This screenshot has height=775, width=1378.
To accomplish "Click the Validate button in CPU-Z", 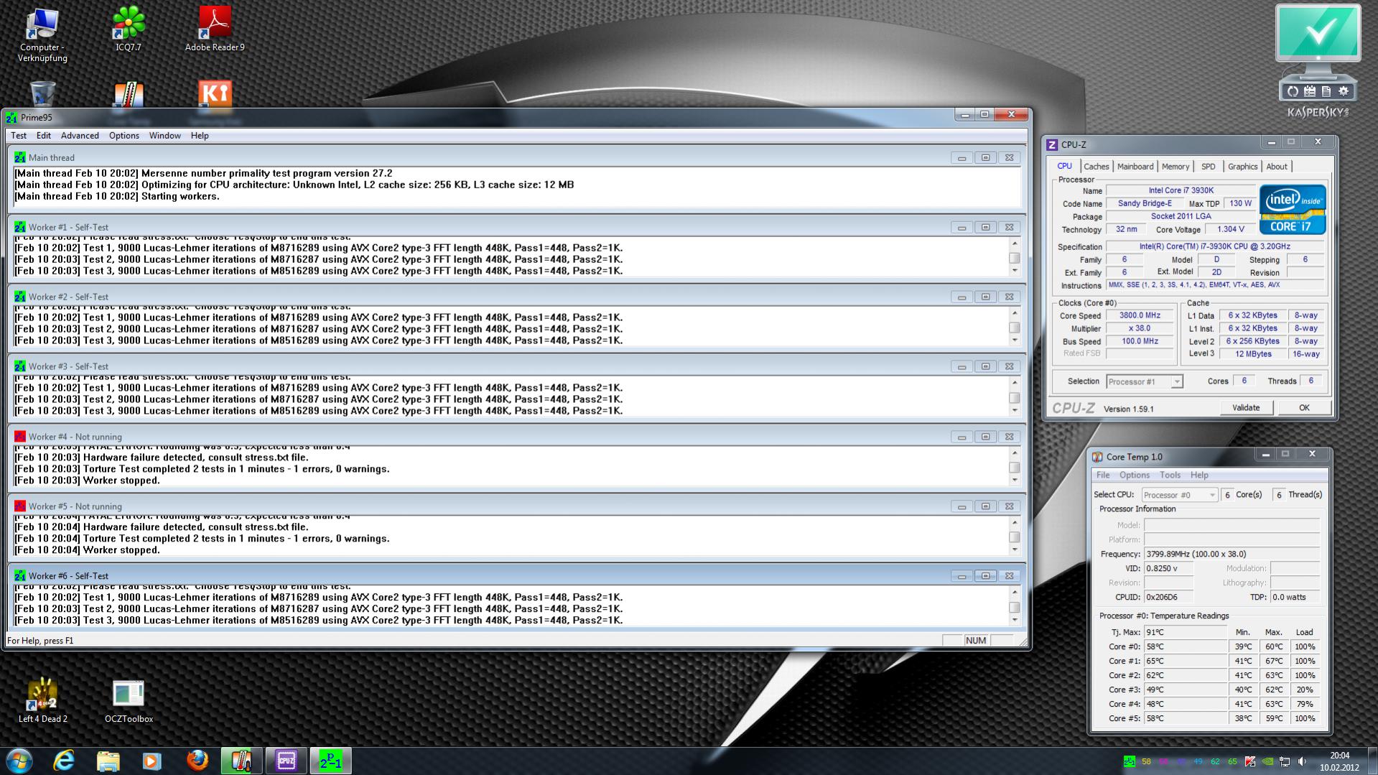I will (x=1246, y=407).
